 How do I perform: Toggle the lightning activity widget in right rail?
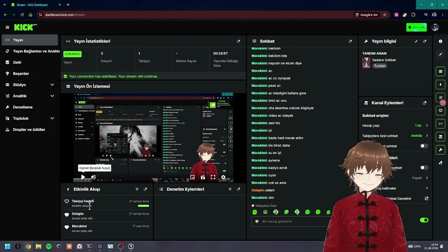(441, 85)
